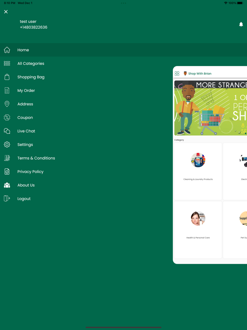Select Home menu item label
Viewport: 247px width, 330px height.
pos(23,50)
